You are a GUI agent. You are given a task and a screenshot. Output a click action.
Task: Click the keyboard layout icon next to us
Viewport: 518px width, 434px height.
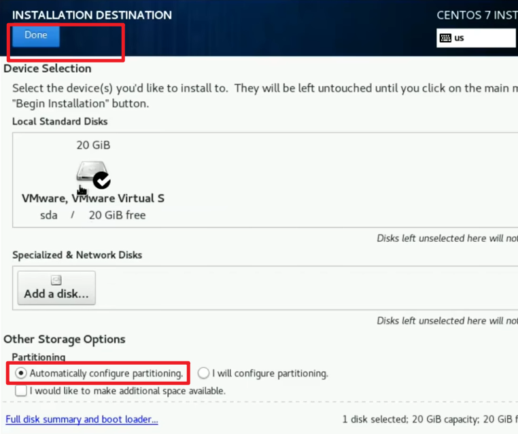(445, 38)
